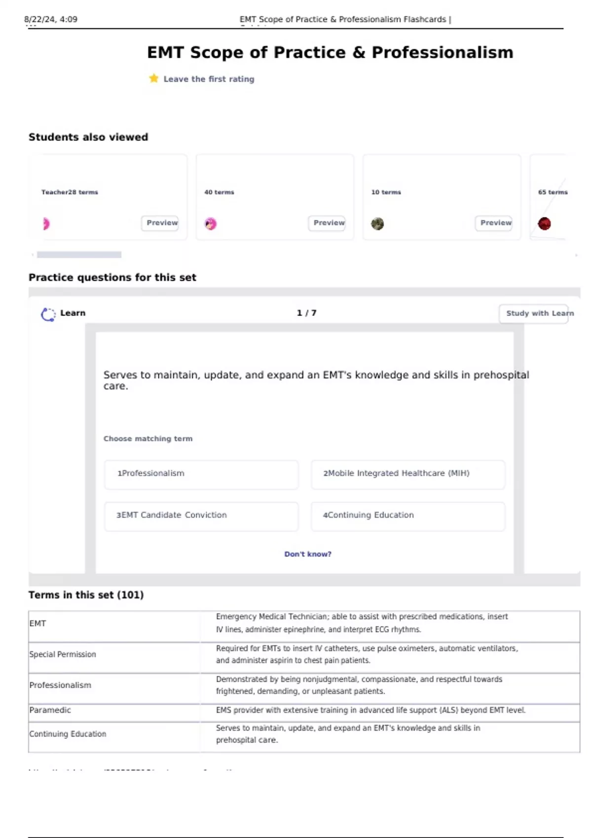Screen dimensions: 592x838
Task: Click the carousel scroll-left arrow
Action: point(33,255)
